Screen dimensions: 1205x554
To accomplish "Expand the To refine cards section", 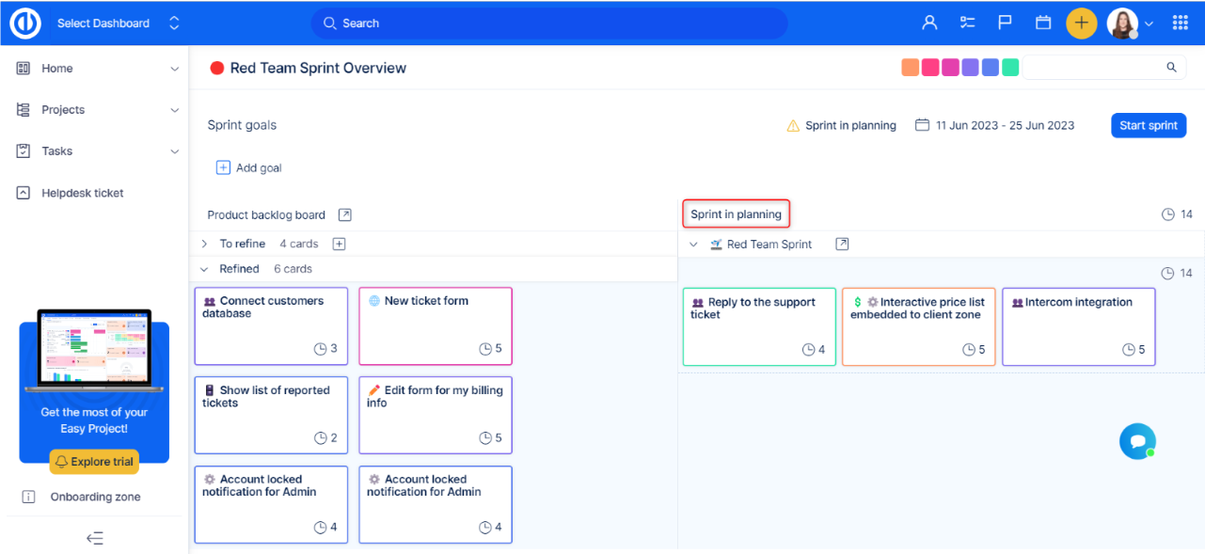I will click(x=204, y=244).
